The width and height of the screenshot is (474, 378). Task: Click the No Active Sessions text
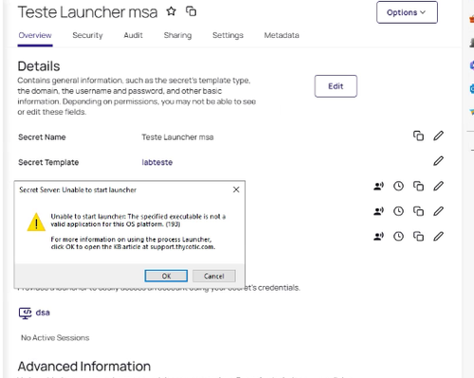[55, 338]
